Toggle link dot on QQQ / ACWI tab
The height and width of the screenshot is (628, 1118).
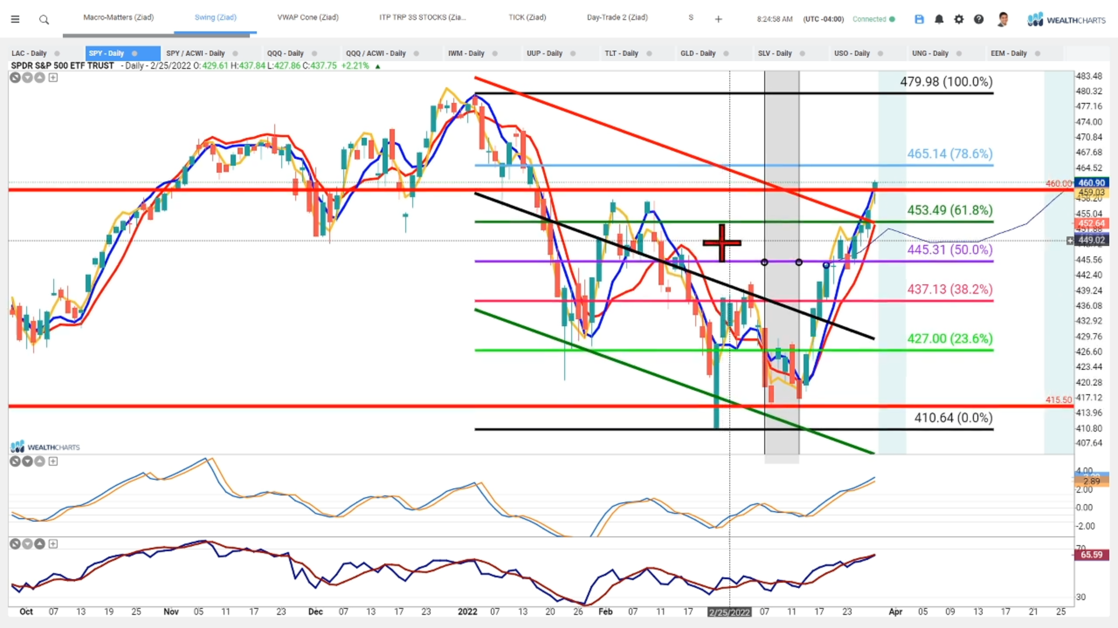(416, 53)
